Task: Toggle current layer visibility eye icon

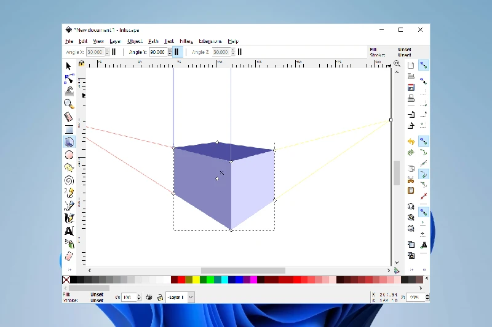Action: tap(149, 297)
